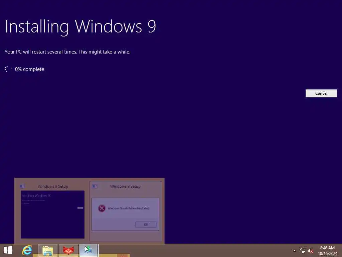Open the Windows Start button
The height and width of the screenshot is (257, 342).
coord(8,250)
